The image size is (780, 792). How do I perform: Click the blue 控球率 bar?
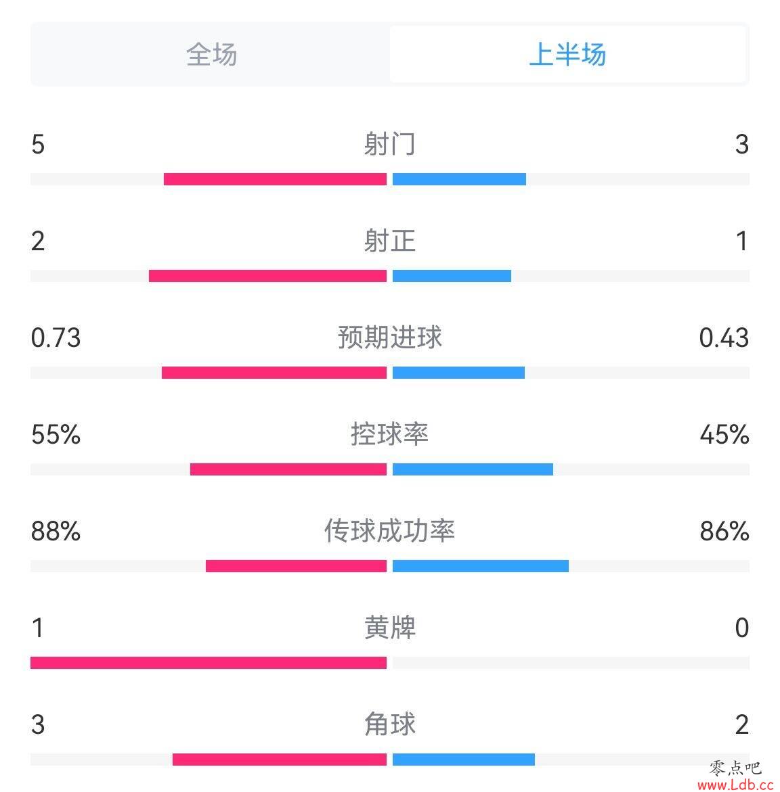(x=473, y=469)
